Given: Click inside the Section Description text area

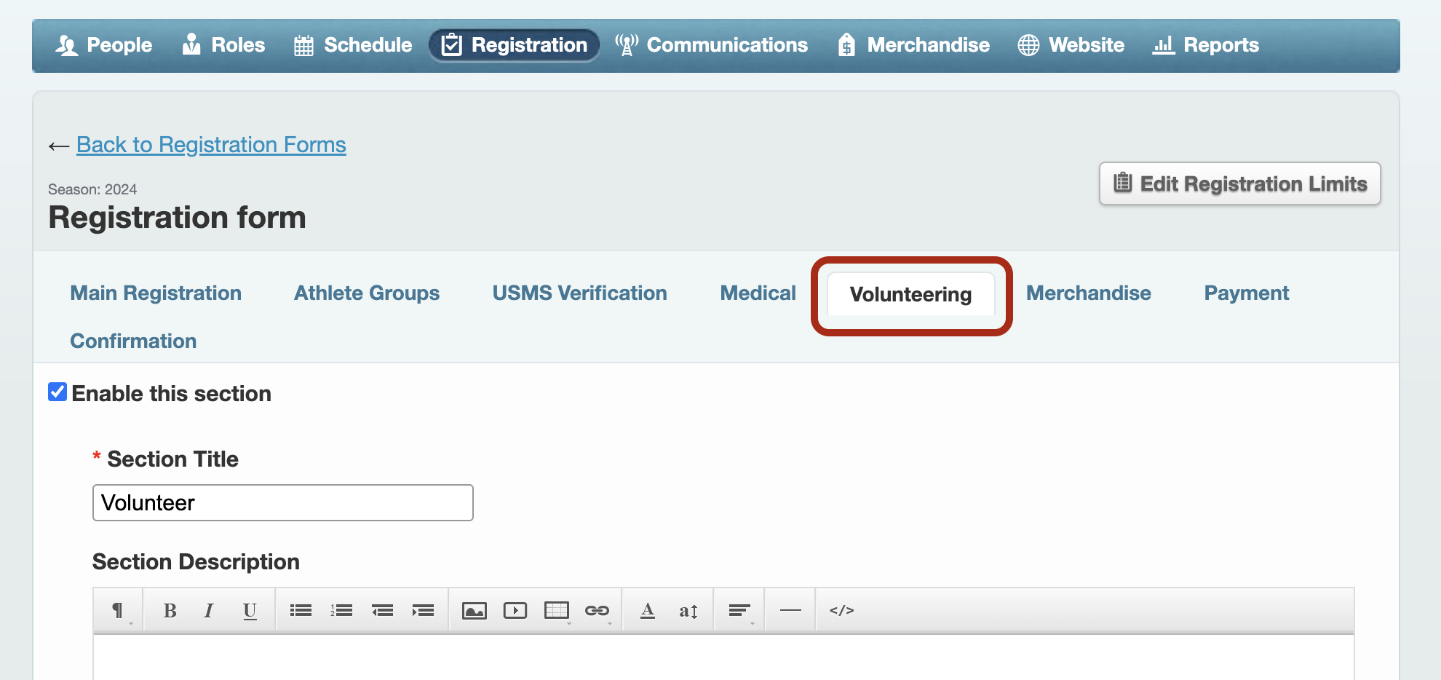Looking at the screenshot, I should (723, 657).
